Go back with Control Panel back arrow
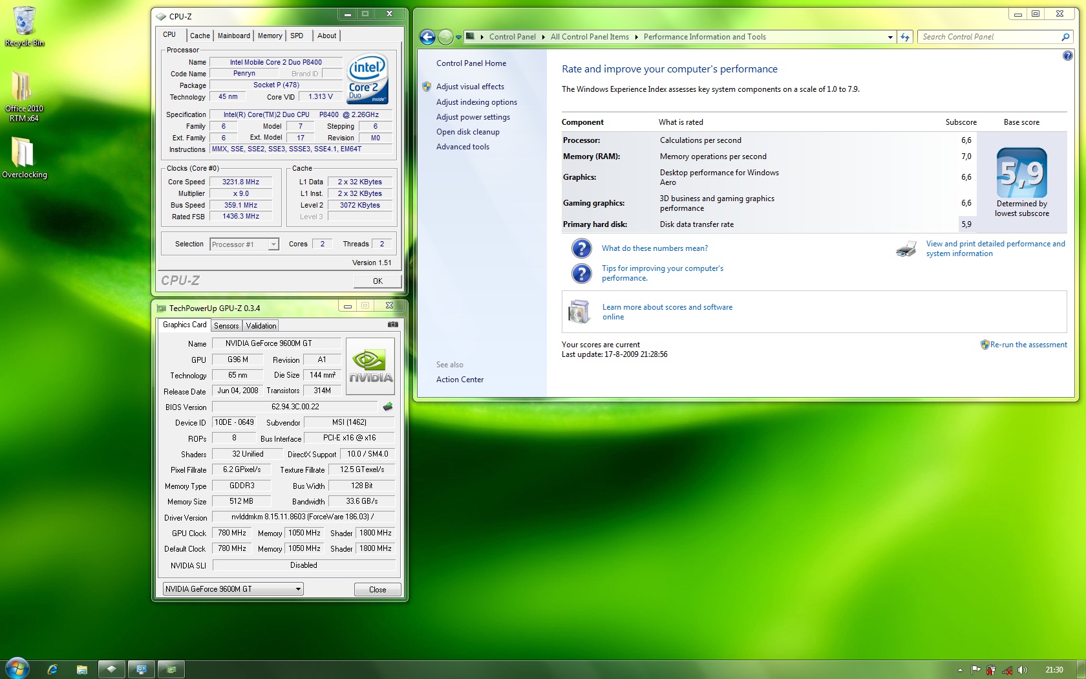Image resolution: width=1086 pixels, height=679 pixels. (x=427, y=37)
